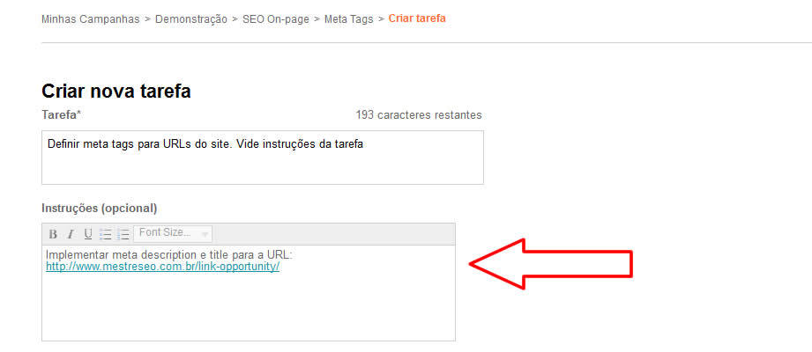
Task: Navigate to SEO On-page breadcrumb
Action: point(276,19)
